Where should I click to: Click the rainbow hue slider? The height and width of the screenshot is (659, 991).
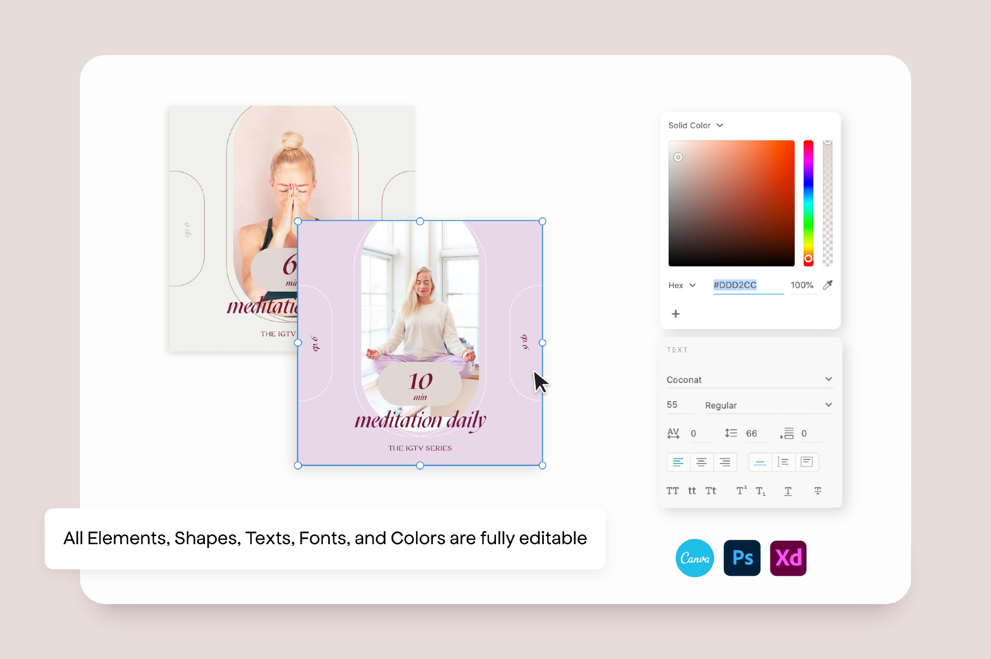click(809, 201)
